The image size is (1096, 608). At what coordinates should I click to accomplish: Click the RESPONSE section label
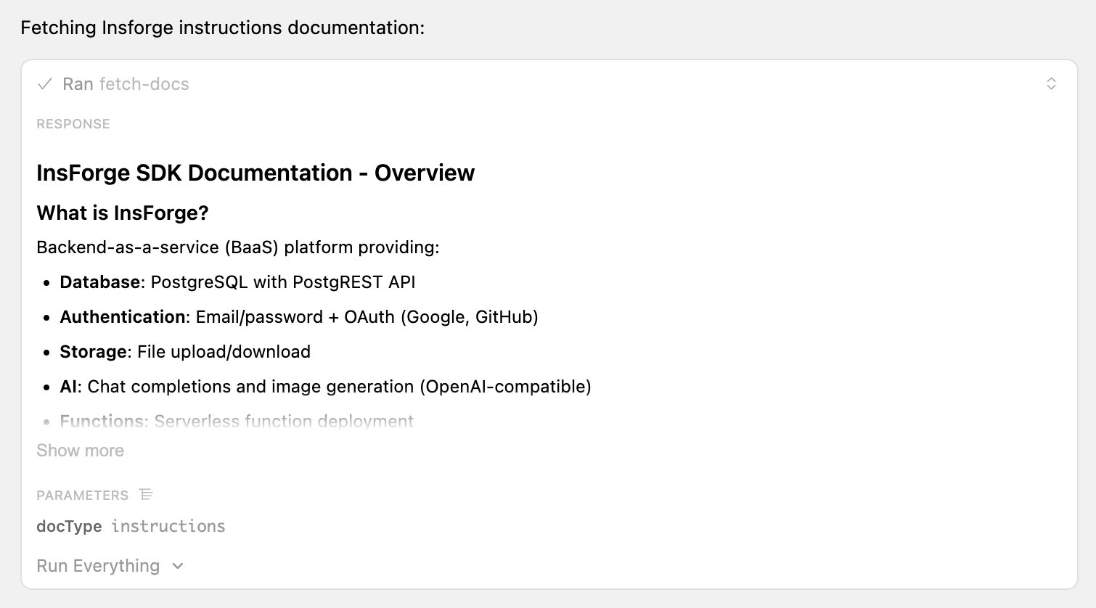73,124
